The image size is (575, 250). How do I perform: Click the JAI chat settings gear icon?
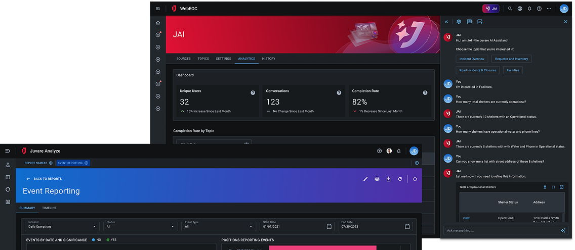point(459,22)
